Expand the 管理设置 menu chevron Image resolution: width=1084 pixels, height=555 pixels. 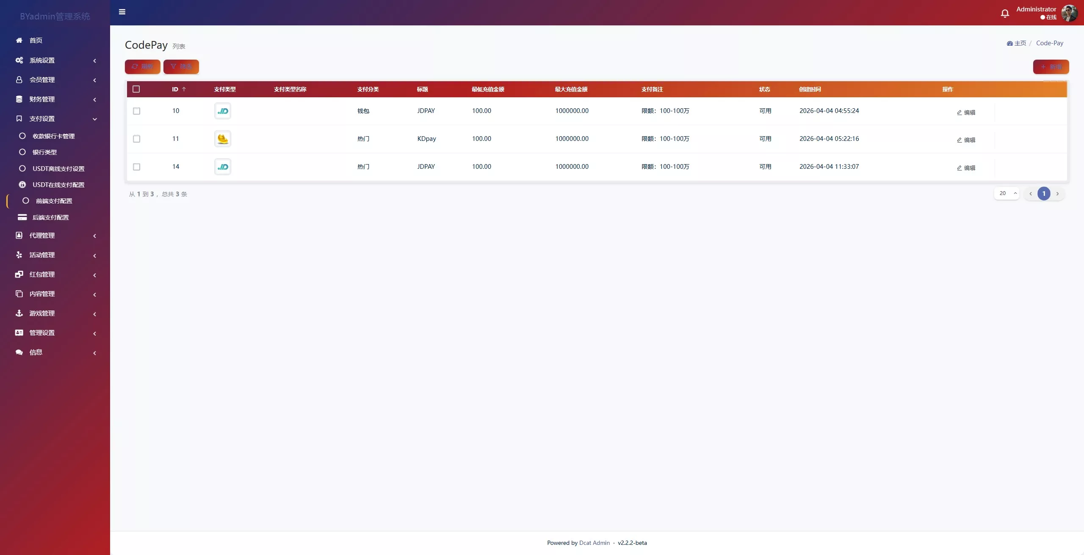[95, 333]
